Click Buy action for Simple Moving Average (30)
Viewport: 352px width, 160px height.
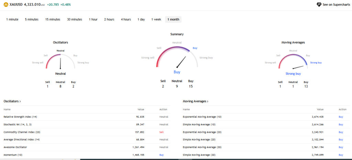click(x=341, y=155)
